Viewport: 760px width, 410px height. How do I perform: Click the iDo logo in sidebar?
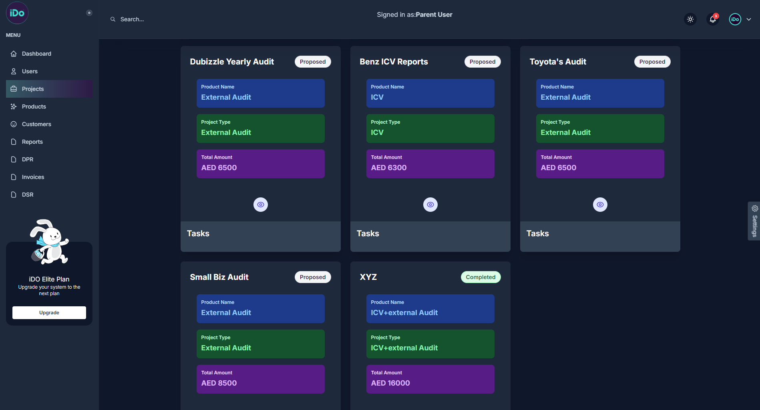17,13
